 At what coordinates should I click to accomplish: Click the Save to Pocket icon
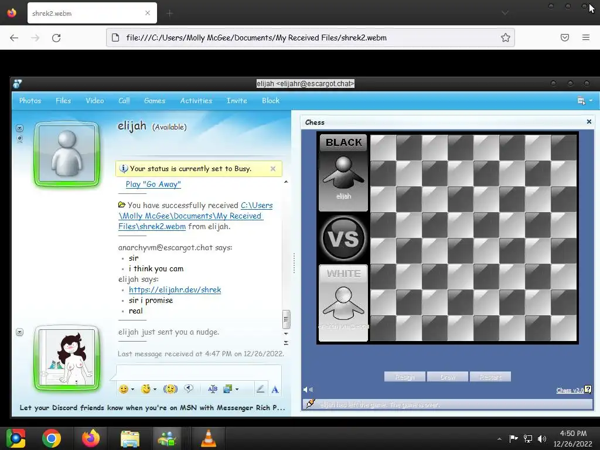tap(565, 37)
